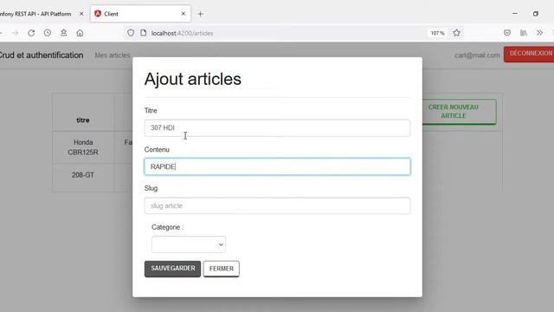
Task: Restore down the browser window
Action: pyautogui.click(x=536, y=14)
